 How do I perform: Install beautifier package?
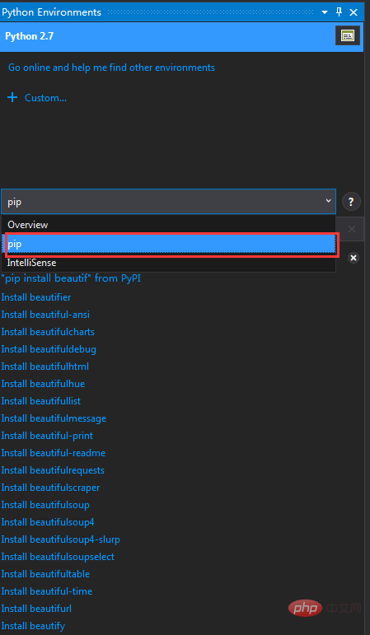click(x=36, y=297)
